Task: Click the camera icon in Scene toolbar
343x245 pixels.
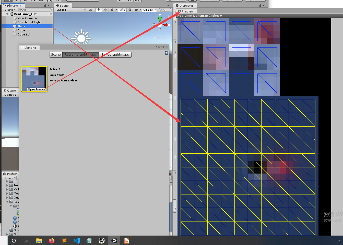Action: [136, 10]
